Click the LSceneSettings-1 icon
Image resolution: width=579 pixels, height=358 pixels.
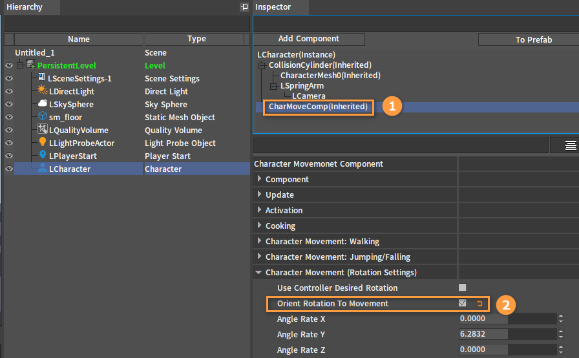(x=42, y=77)
